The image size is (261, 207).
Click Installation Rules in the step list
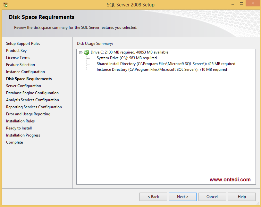[20, 121]
